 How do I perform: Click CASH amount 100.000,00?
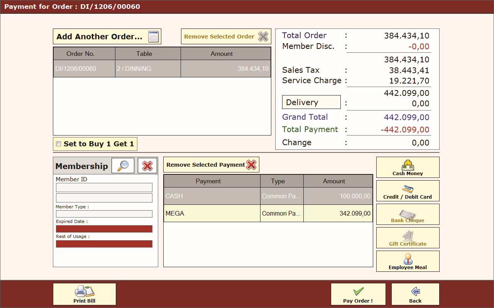point(338,196)
